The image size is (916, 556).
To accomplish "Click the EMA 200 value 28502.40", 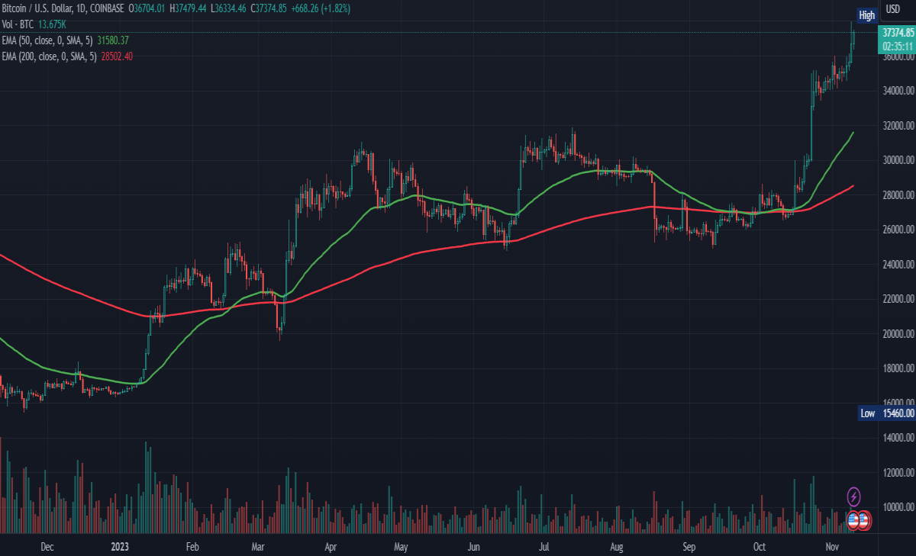I will tap(117, 56).
